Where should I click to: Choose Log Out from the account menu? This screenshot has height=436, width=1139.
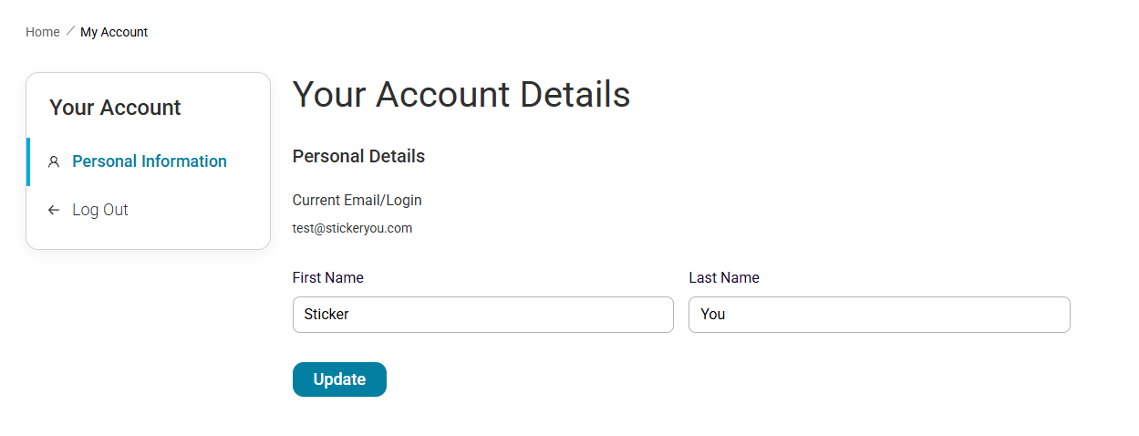(x=100, y=210)
